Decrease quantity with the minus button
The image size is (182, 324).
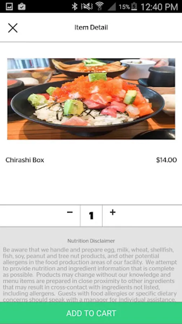tap(70, 212)
